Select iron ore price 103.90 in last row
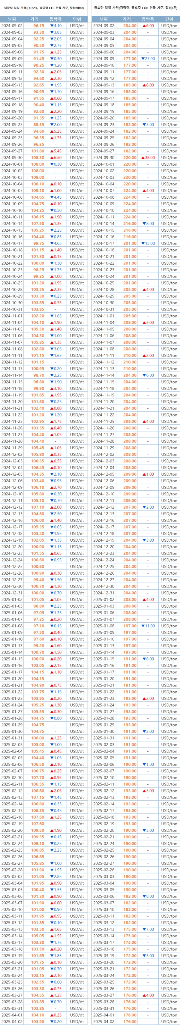 (38, 1021)
